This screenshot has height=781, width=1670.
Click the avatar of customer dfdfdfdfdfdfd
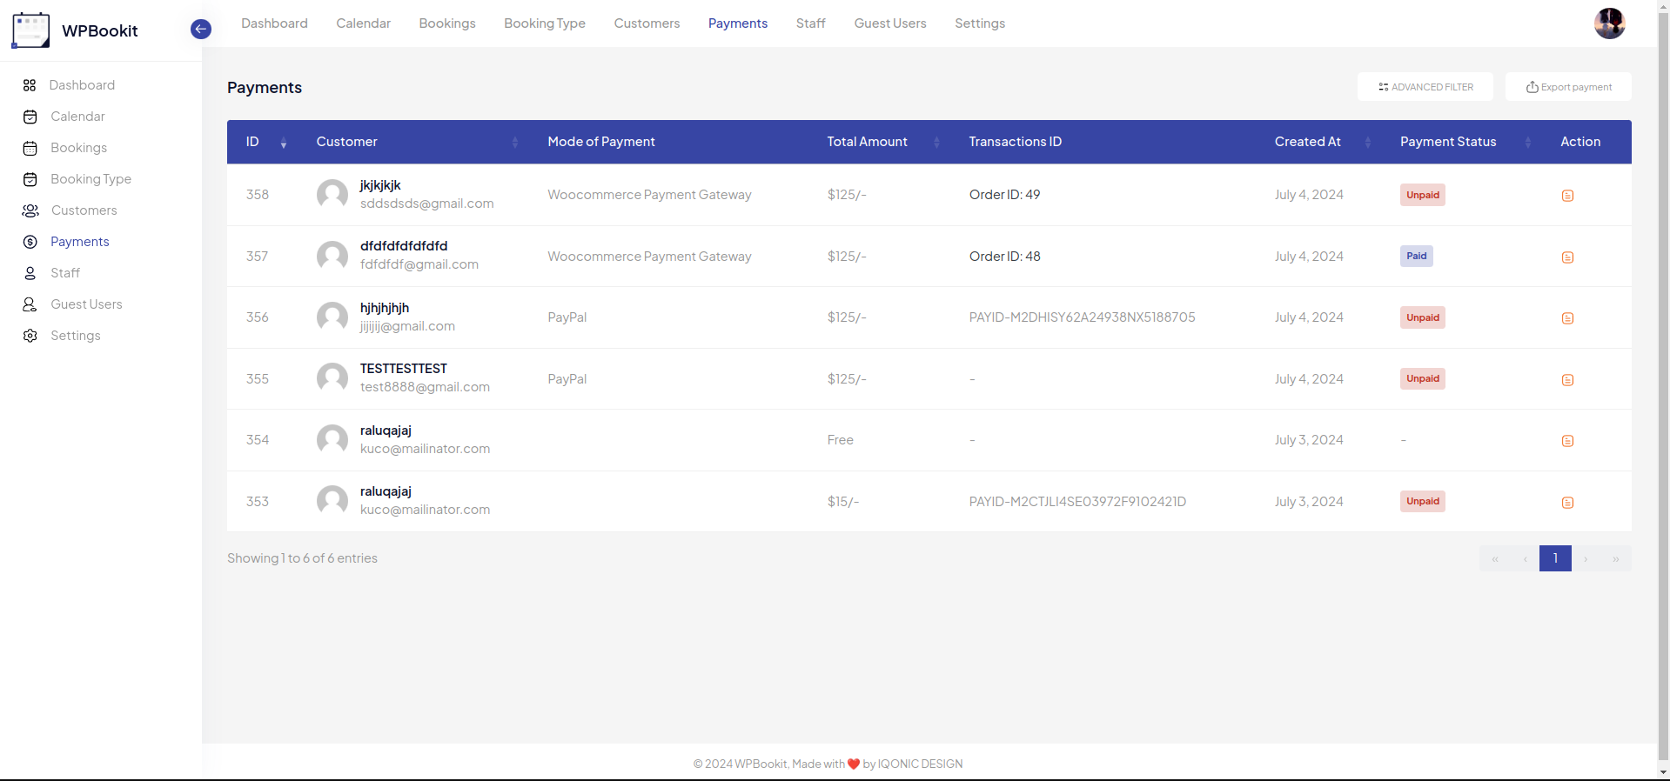point(332,257)
